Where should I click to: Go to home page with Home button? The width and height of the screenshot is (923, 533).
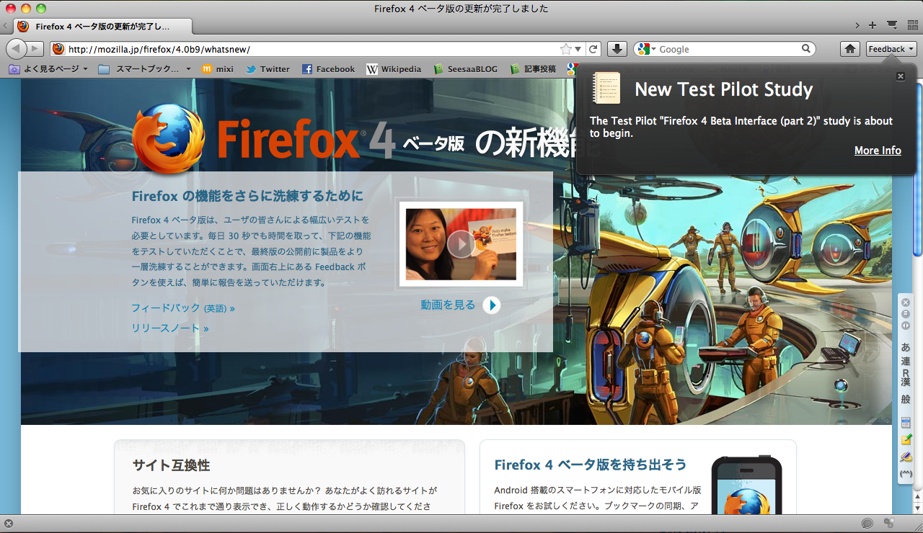pyautogui.click(x=850, y=49)
